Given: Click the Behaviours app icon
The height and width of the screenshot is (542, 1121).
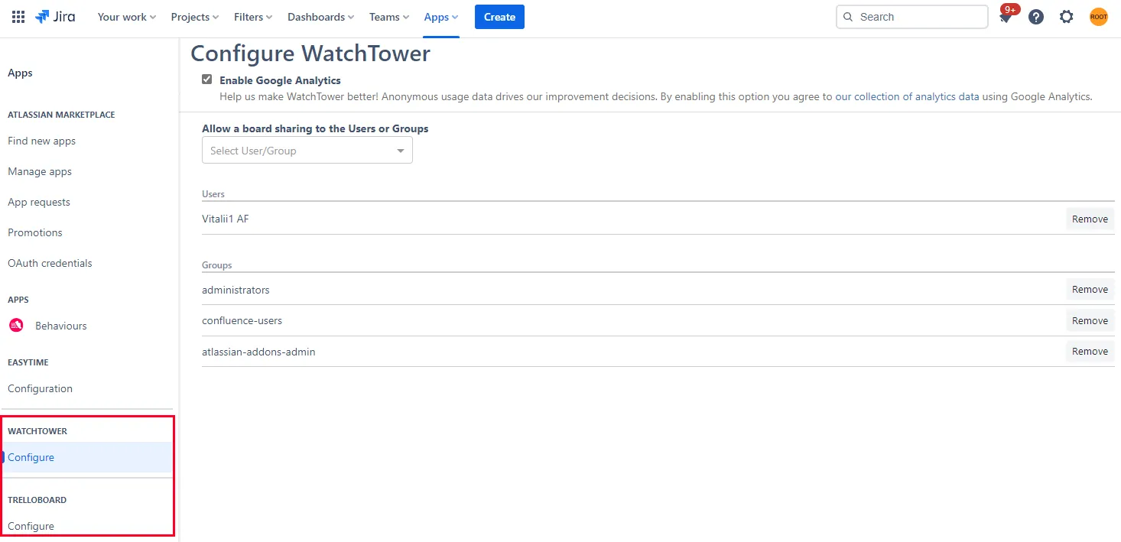Looking at the screenshot, I should (x=16, y=326).
